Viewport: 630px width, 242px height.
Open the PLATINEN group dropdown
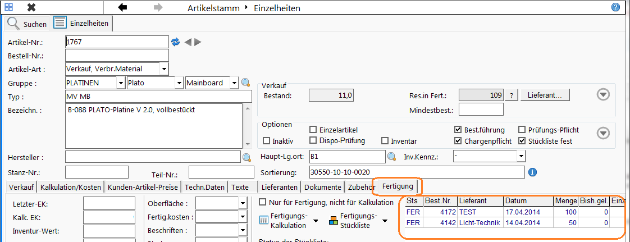click(x=121, y=83)
